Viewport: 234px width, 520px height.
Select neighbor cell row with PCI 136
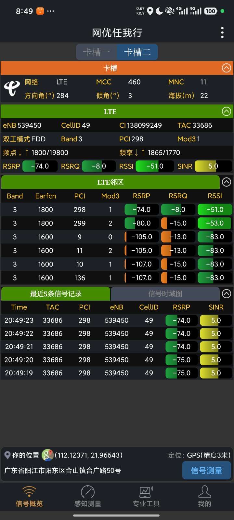[x=80, y=278]
